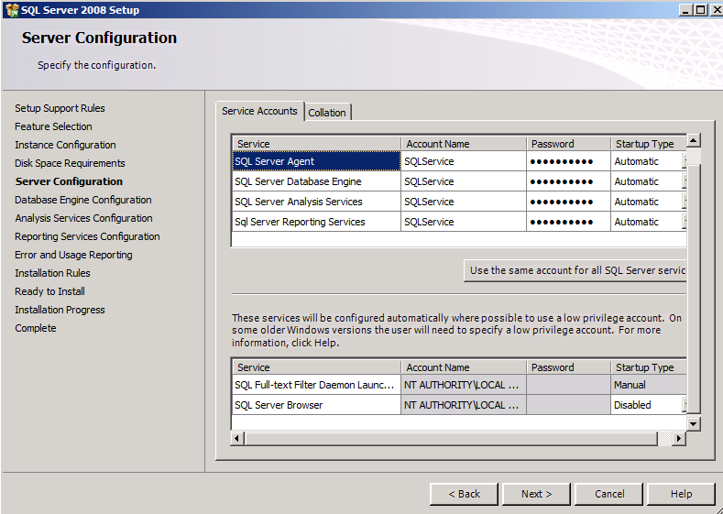Select SQL Full-text Filter Daemon Launcher row
The width and height of the screenshot is (723, 514).
point(317,385)
